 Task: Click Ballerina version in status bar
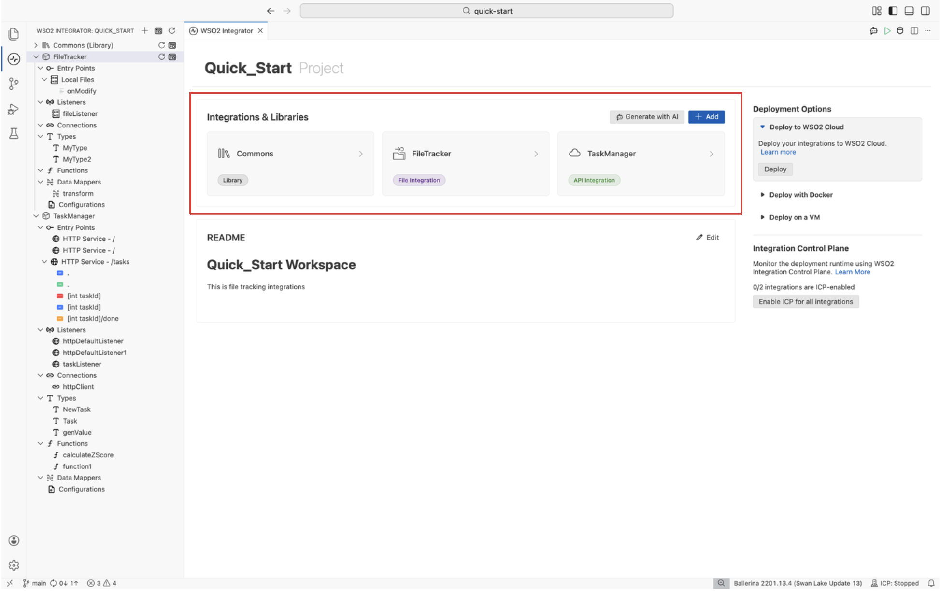tap(798, 583)
